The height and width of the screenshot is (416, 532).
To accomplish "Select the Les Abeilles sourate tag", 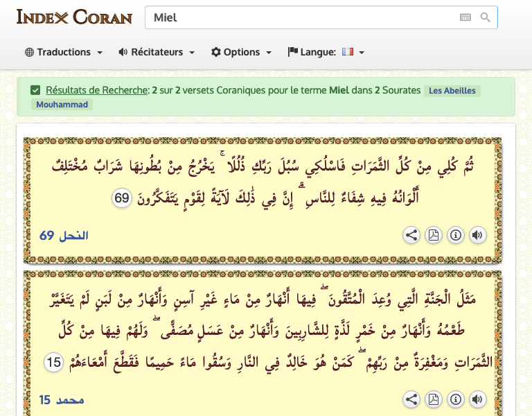I will [x=452, y=91].
